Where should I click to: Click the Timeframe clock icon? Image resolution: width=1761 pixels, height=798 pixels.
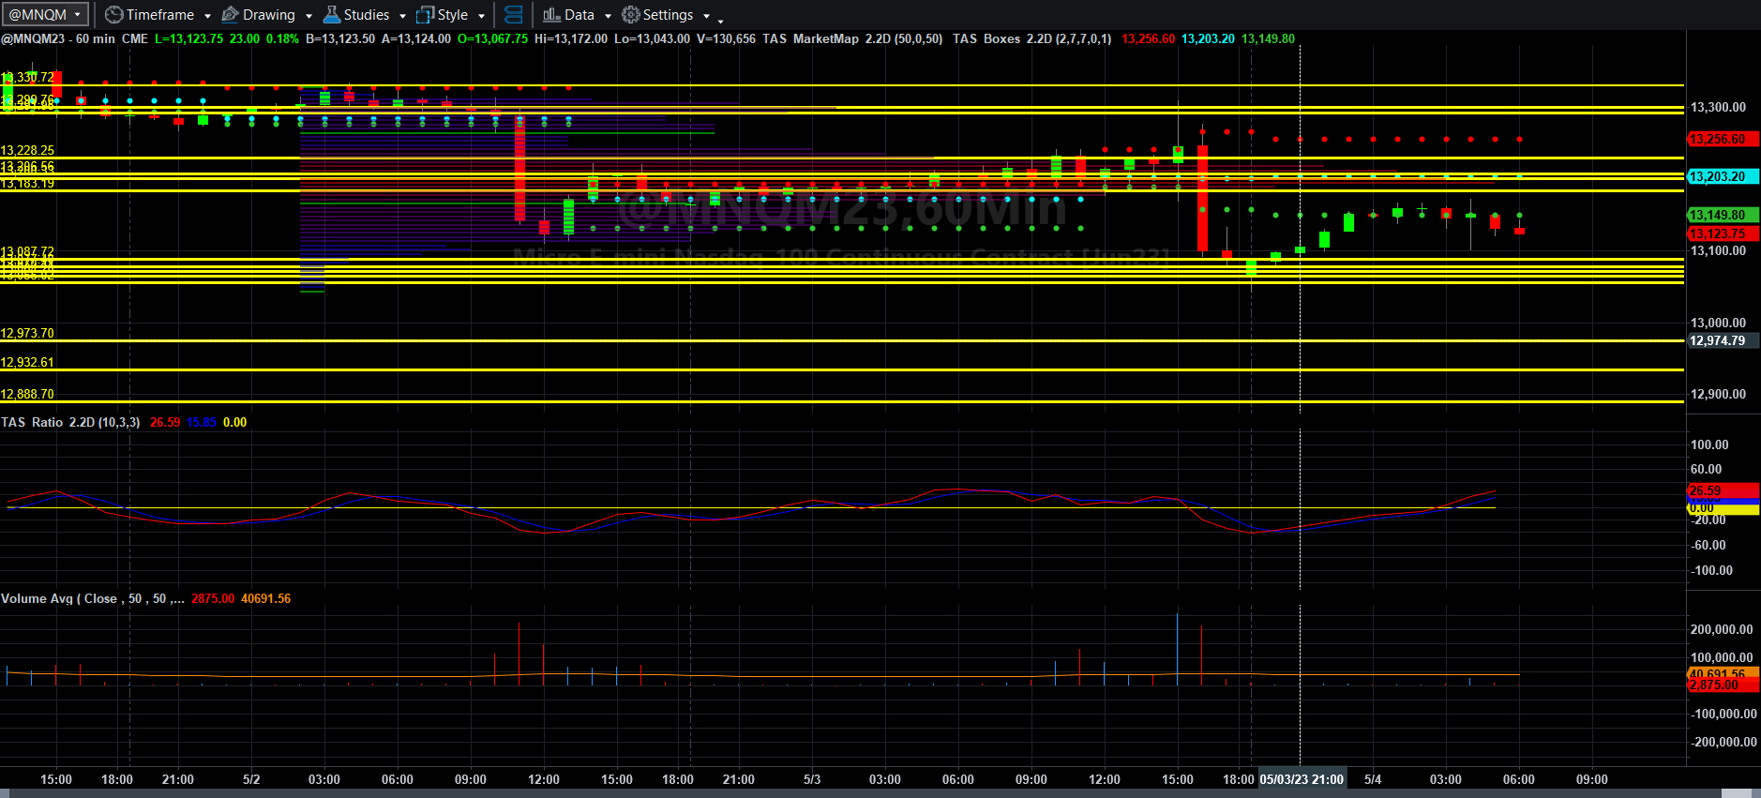click(113, 15)
